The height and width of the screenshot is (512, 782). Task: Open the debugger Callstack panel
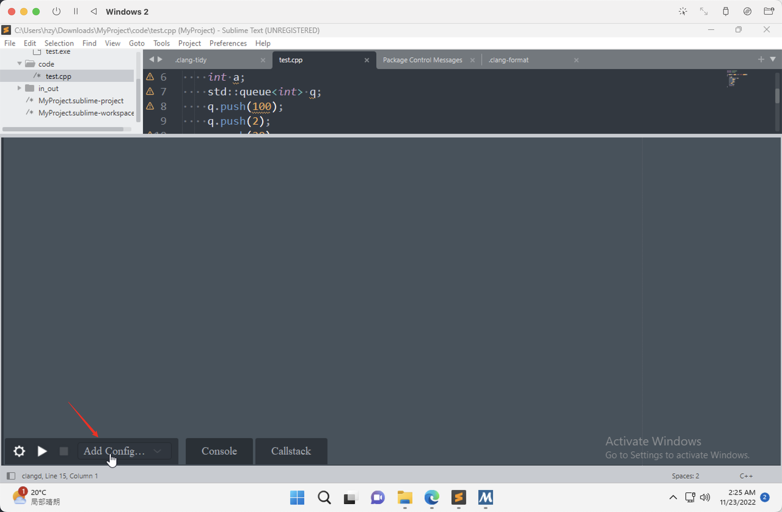(291, 451)
